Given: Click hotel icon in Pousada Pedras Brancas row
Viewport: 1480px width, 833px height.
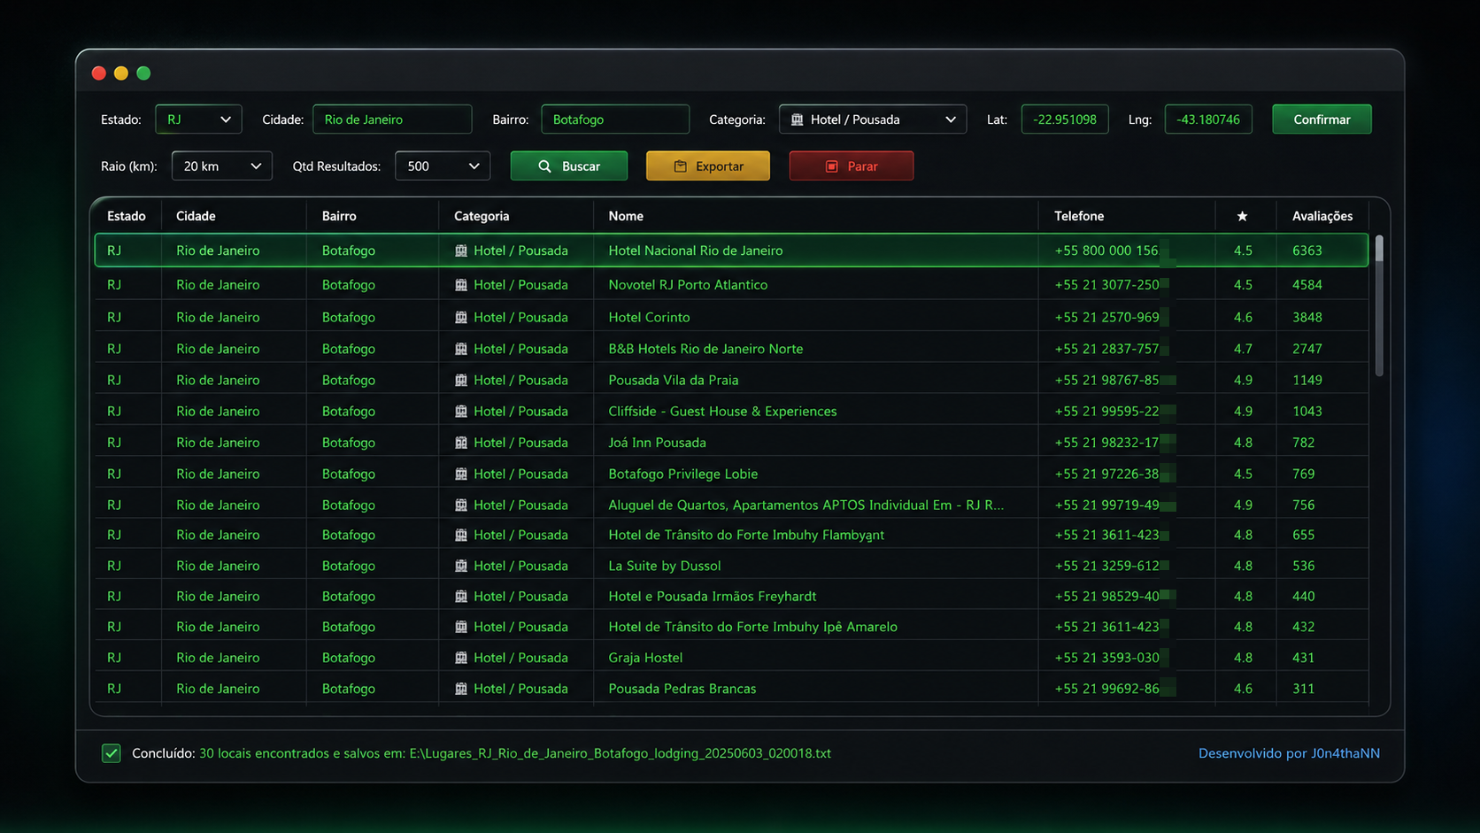Looking at the screenshot, I should [x=461, y=689].
